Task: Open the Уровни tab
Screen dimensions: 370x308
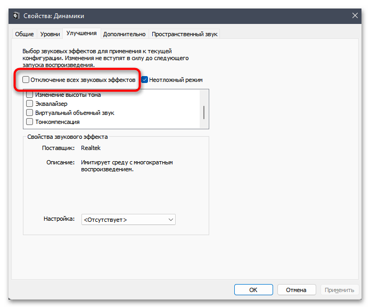Action: 50,34
